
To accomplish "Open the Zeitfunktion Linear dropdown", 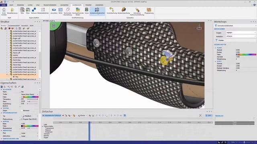I will (x=29, y=136).
